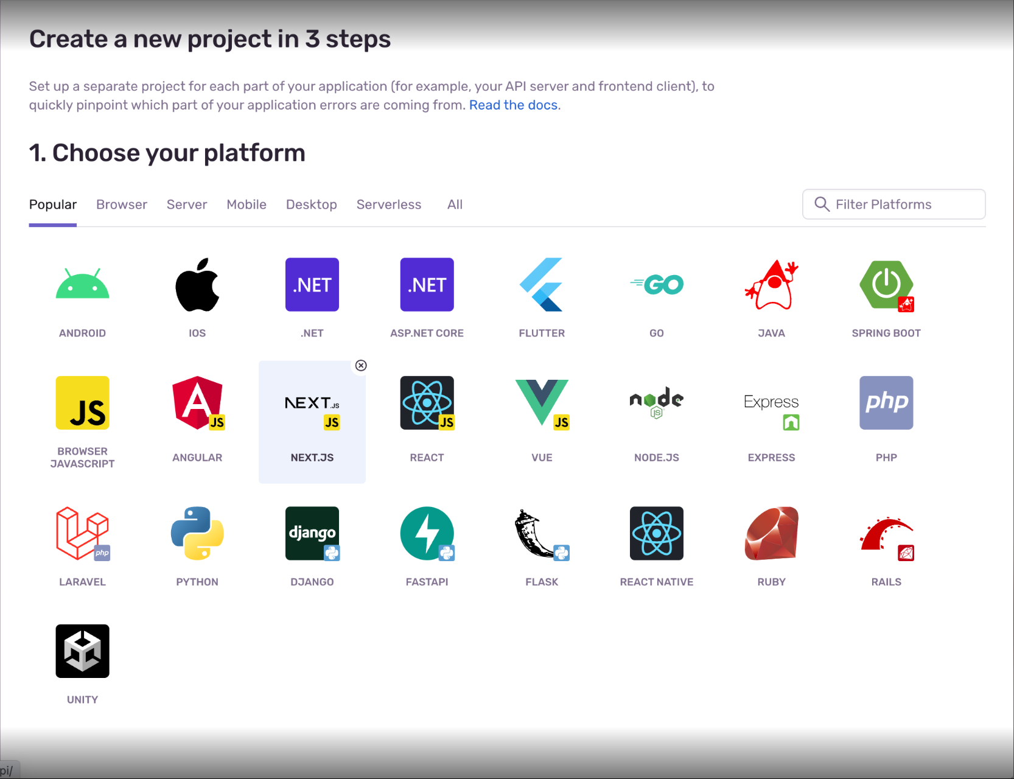The width and height of the screenshot is (1014, 779).
Task: Select the Django platform icon
Action: click(312, 533)
